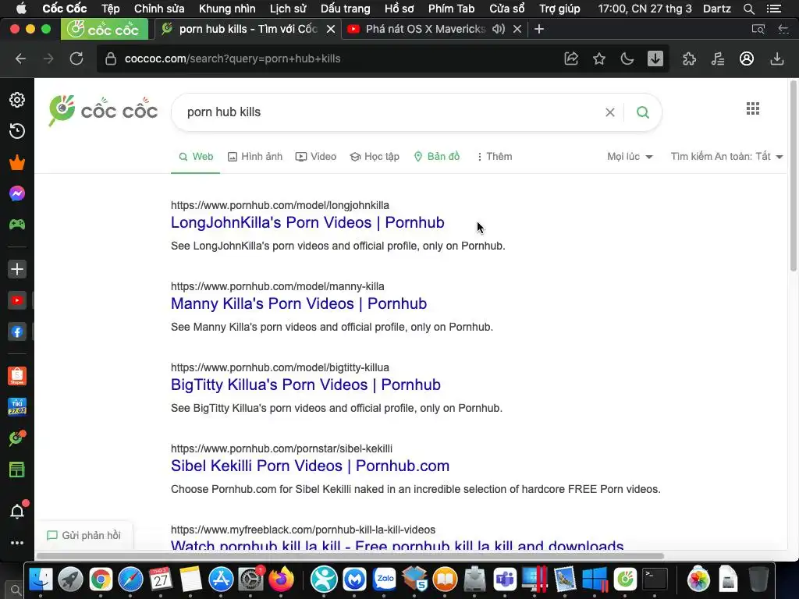Switch to the Hình ảnh tab
Screen dimensions: 799x599
(255, 156)
